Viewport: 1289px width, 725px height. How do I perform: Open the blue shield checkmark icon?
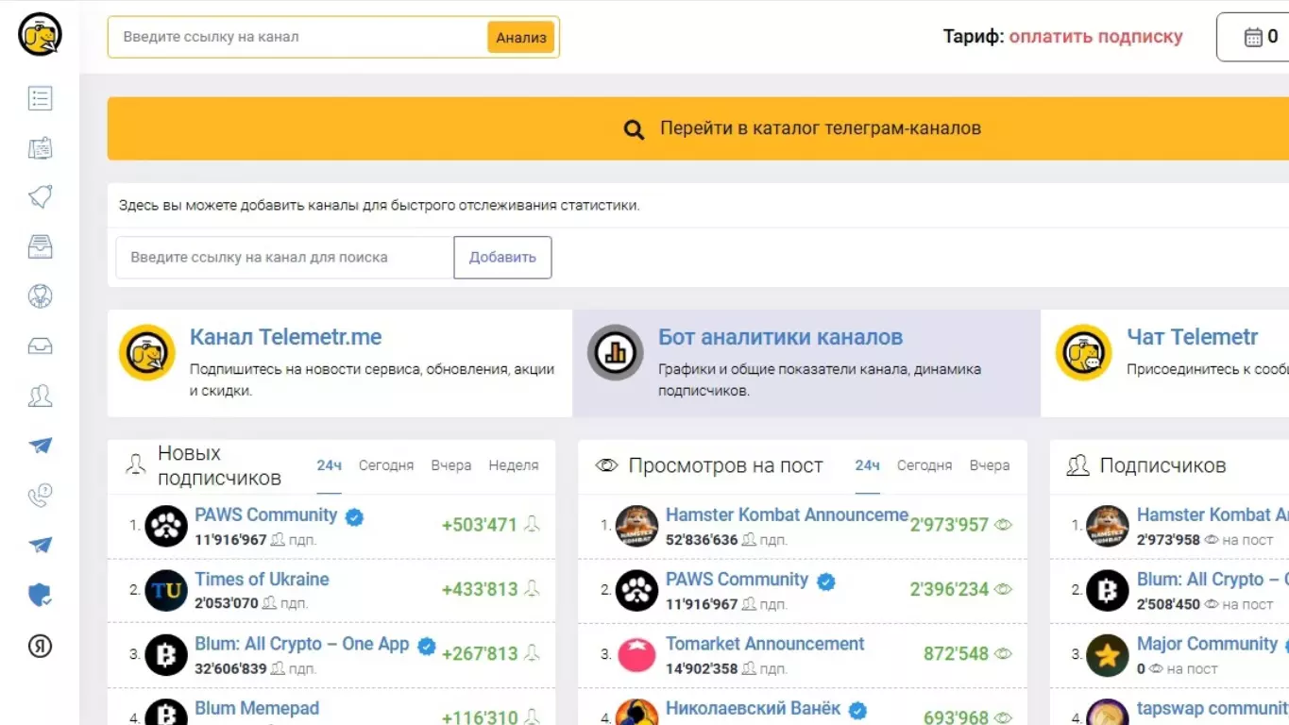coord(40,595)
